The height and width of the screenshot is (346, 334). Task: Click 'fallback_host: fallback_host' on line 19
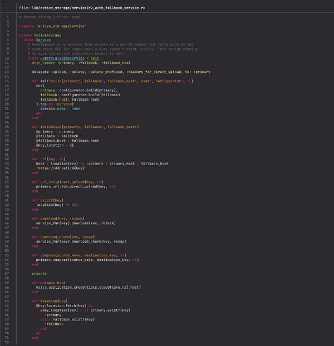coord(70,100)
